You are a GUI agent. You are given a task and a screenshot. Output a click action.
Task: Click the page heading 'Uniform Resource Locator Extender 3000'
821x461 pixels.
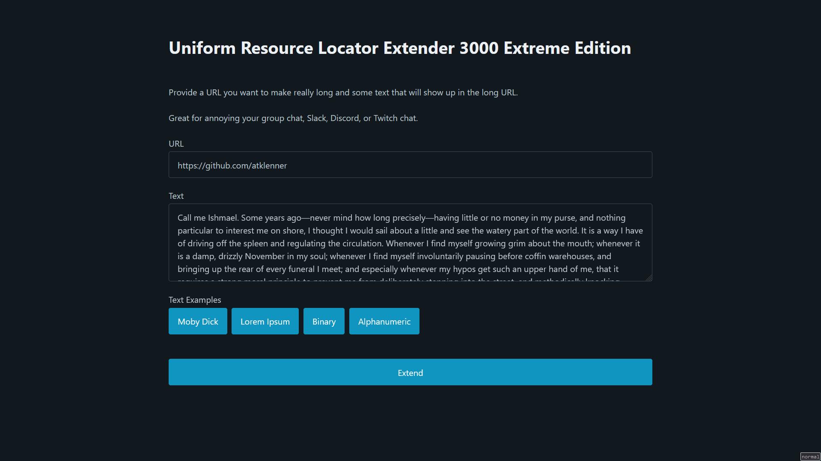point(400,48)
